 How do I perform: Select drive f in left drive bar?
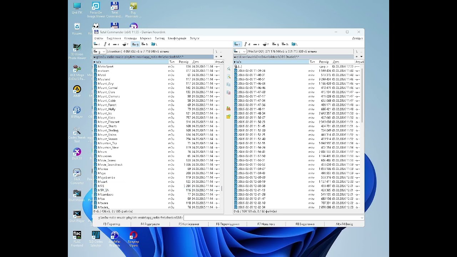(125, 44)
